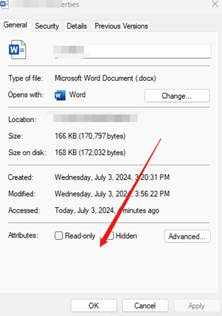Click the 'Word' app name text
Viewport: 222px width, 316px height.
pos(77,94)
